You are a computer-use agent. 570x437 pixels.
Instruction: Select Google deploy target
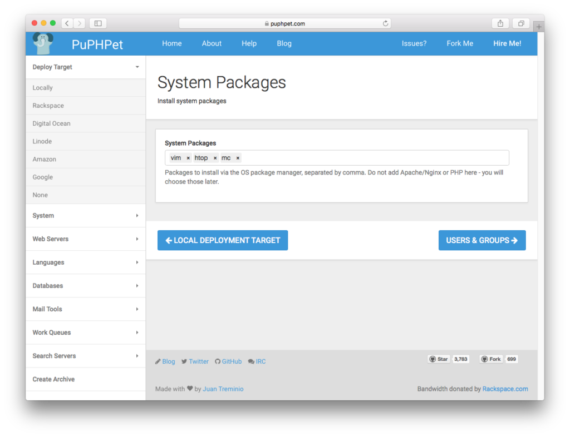(86, 177)
